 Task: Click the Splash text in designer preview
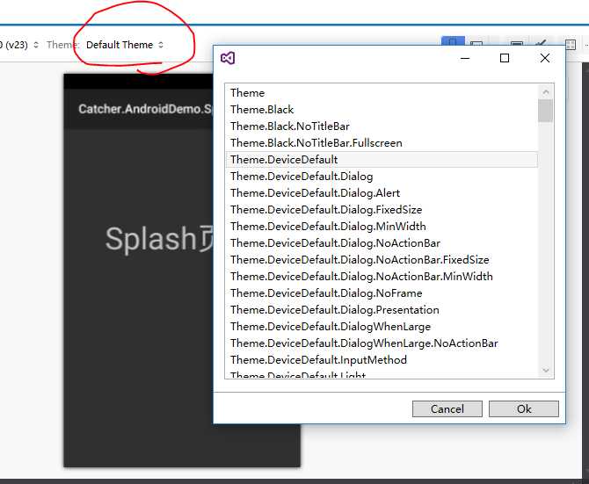pyautogui.click(x=151, y=239)
